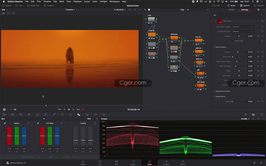Image resolution: width=266 pixels, height=166 pixels.
Task: Toggle link for H/V Ratio channels
Action: coord(38,123)
